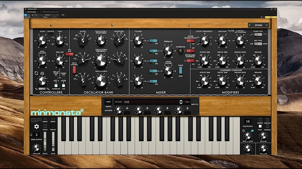Click the Overload indicator lamp
The image size is (302, 169).
click(x=180, y=51)
